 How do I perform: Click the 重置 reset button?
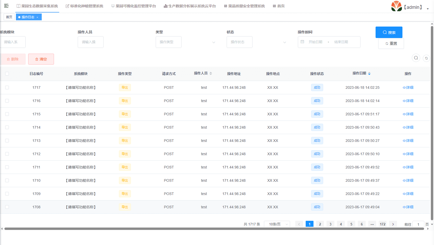(391, 43)
